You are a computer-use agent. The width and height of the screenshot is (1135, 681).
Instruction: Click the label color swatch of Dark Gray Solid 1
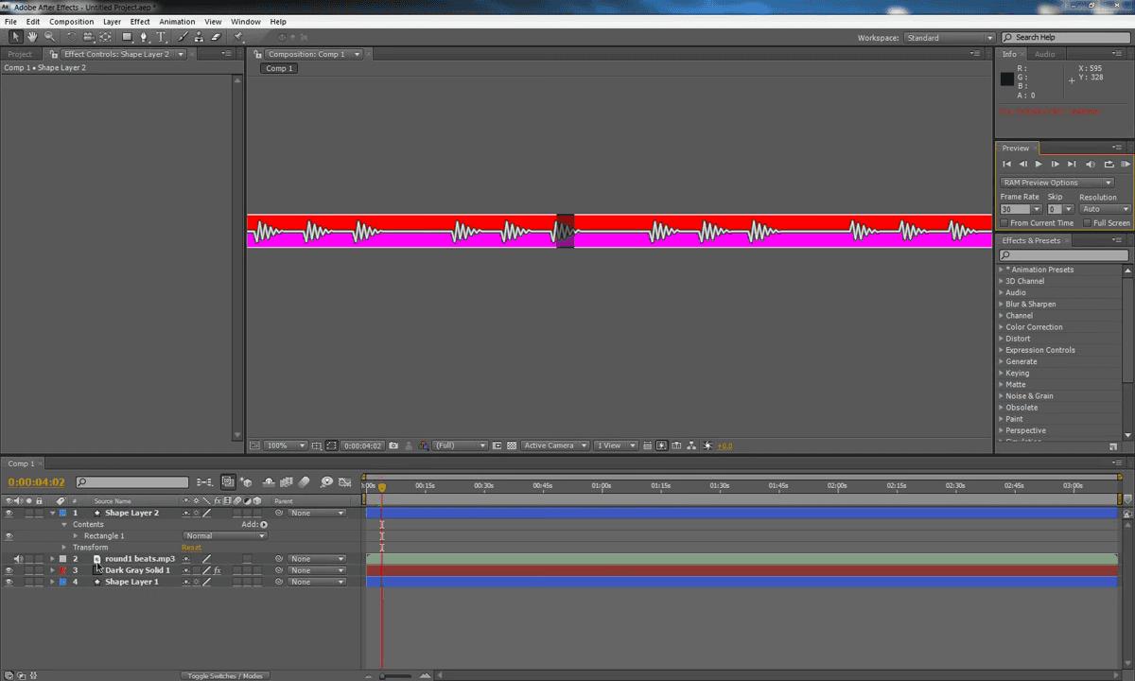click(62, 570)
